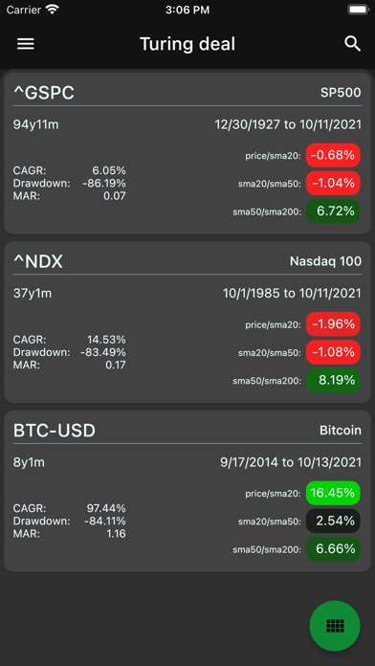This screenshot has height=666, width=375.
Task: Tap the Bitcoin name label
Action: click(x=341, y=431)
